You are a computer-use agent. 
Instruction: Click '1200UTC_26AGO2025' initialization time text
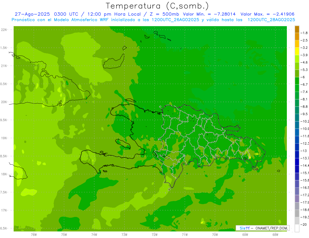(x=175, y=20)
